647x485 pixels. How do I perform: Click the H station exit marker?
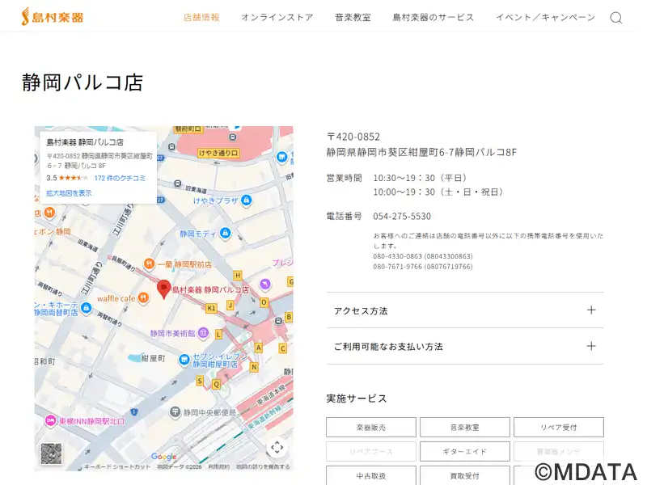tap(238, 275)
